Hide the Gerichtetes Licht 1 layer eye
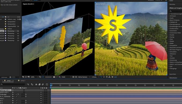 41,92
